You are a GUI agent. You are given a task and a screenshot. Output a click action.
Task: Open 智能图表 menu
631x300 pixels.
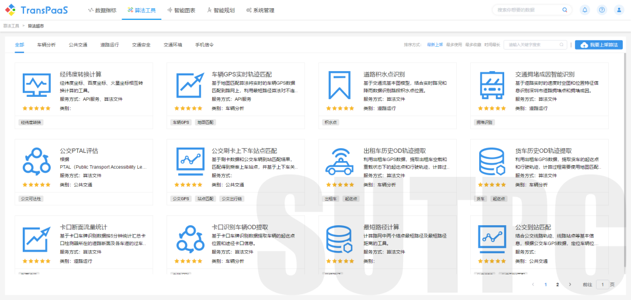point(181,11)
